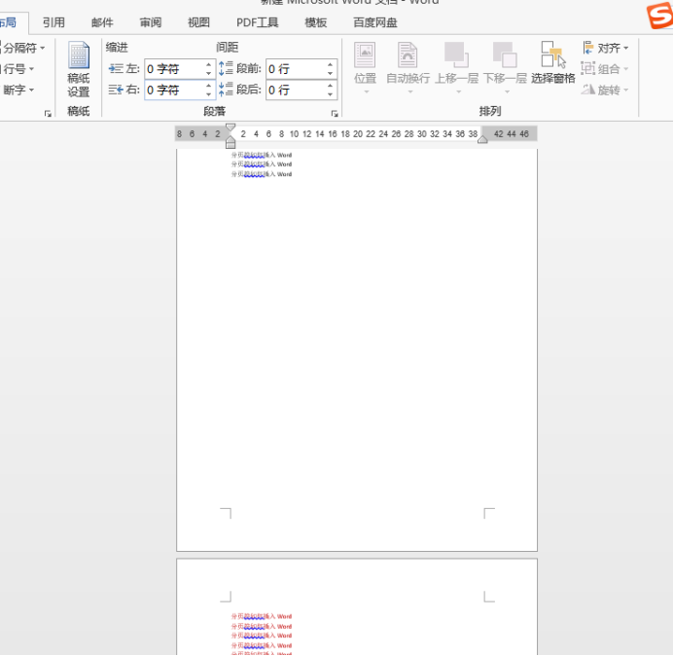Screen dimensions: 674x656
Task: Expand the 上移一层 dropdown arrow
Action: [459, 92]
